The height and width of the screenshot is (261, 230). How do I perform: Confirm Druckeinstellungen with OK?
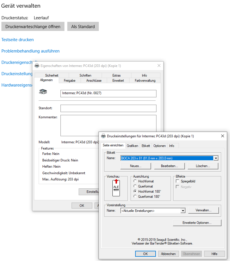coord(145,254)
